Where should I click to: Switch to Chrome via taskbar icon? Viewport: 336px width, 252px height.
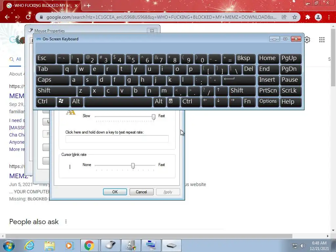point(89,245)
